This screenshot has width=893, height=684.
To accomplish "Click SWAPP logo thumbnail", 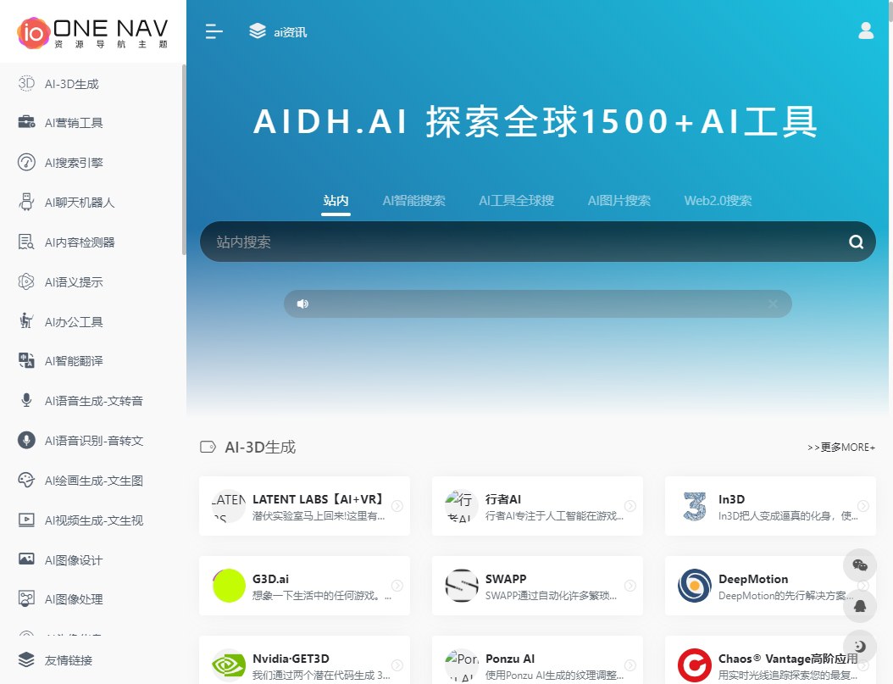I will [x=461, y=586].
